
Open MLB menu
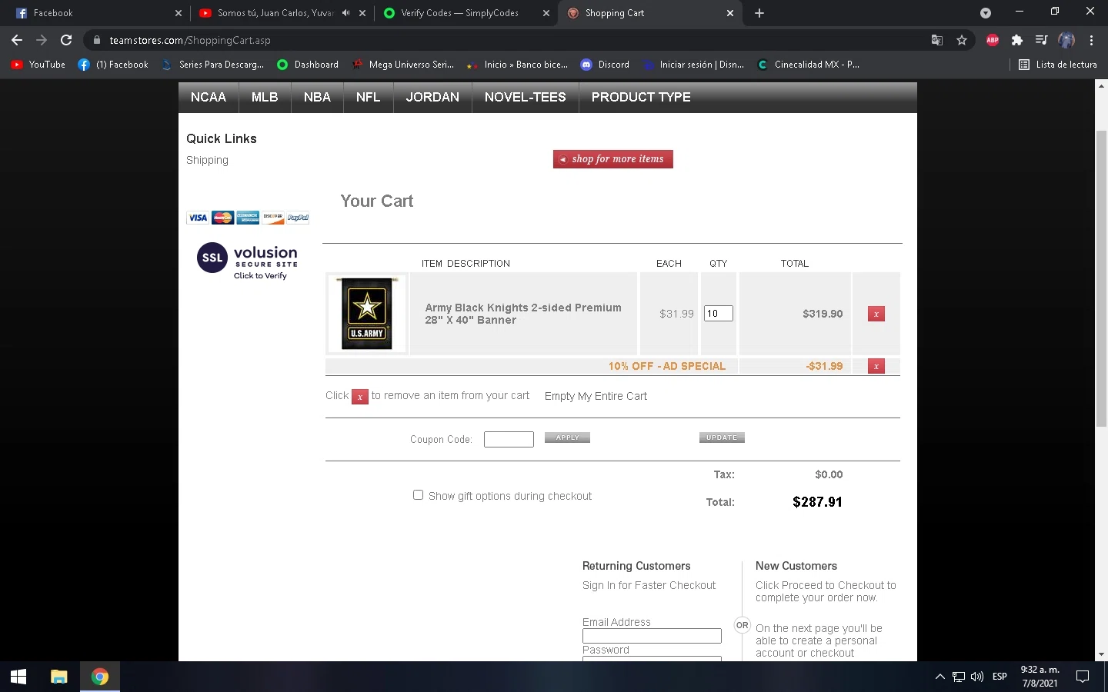click(265, 97)
